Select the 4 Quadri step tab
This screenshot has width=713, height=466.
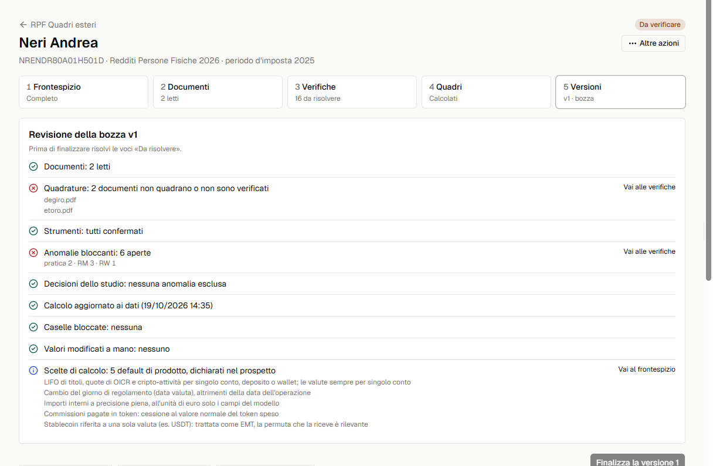(x=486, y=92)
